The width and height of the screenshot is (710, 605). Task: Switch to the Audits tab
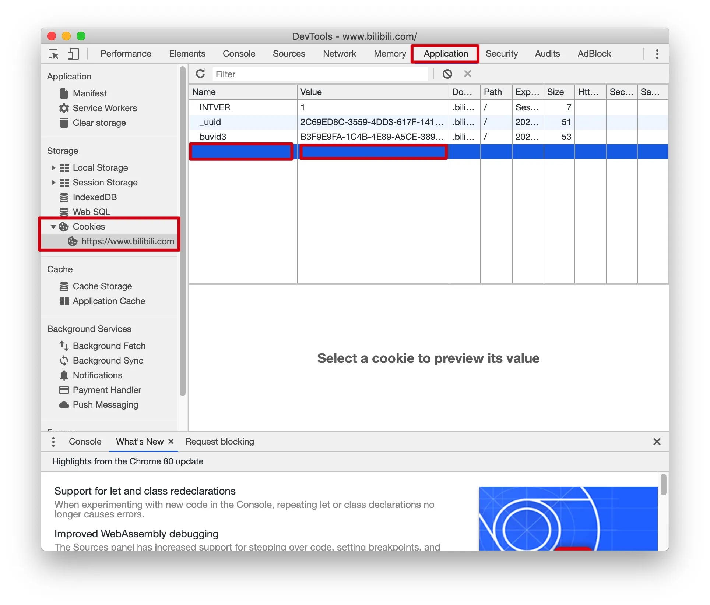pos(547,54)
